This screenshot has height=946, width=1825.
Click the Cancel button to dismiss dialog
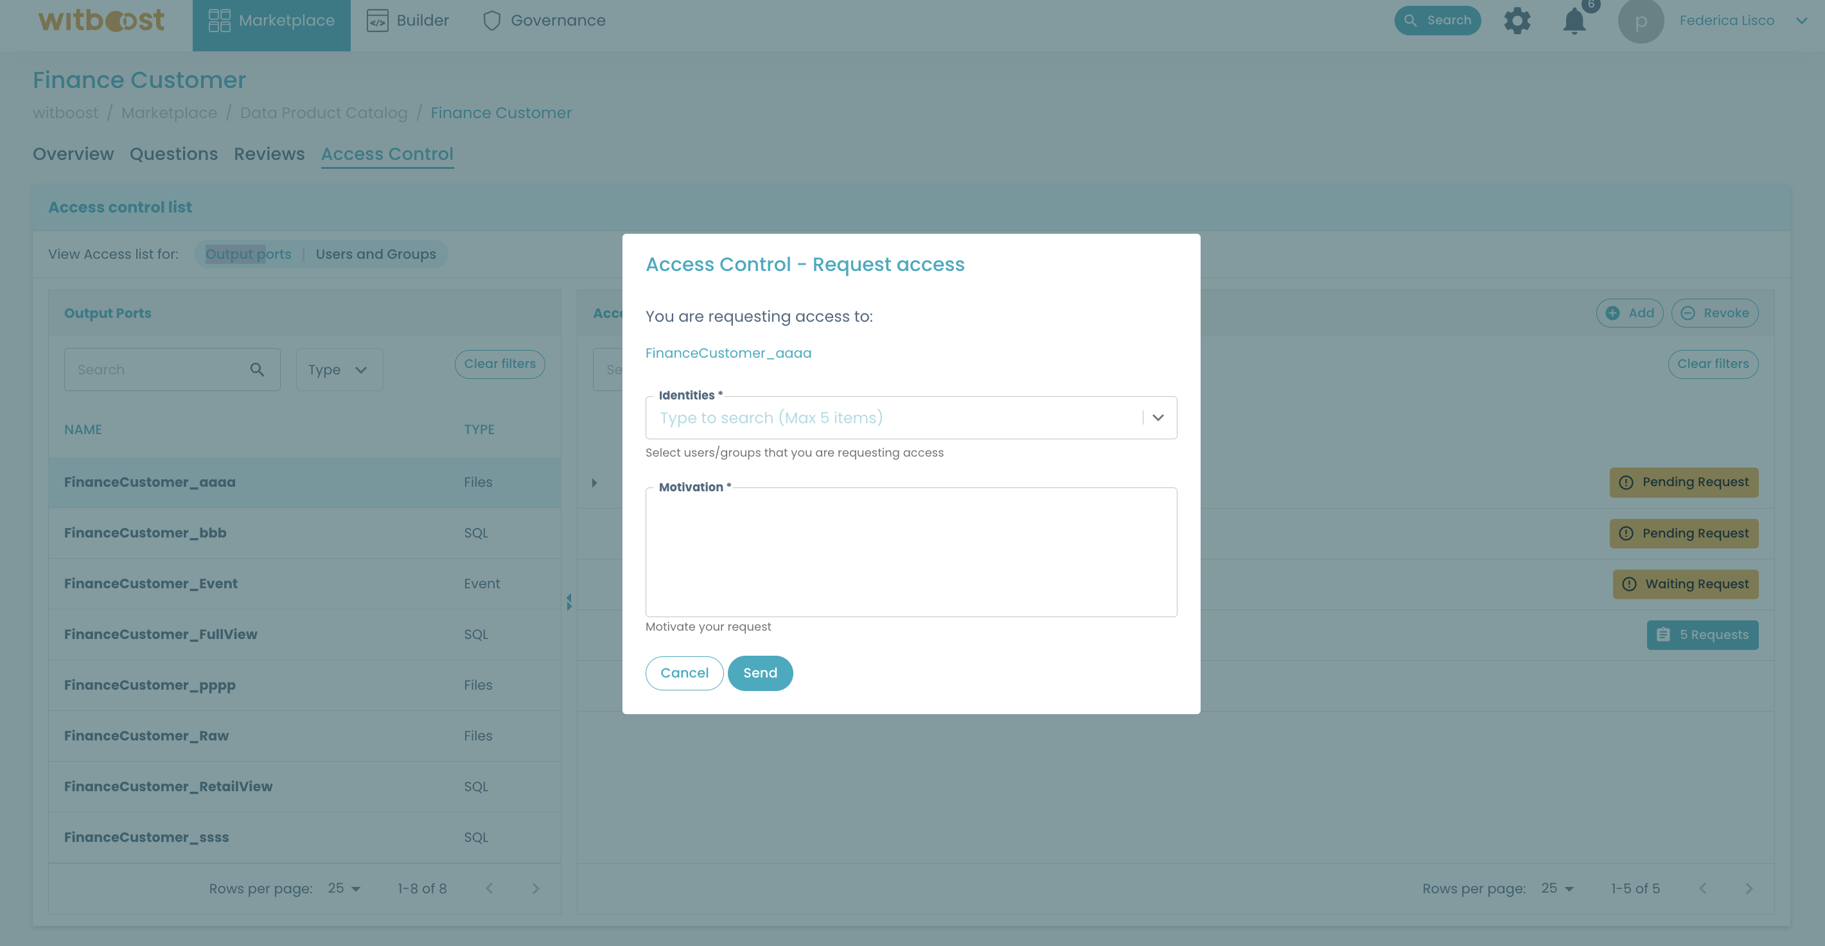(x=684, y=673)
